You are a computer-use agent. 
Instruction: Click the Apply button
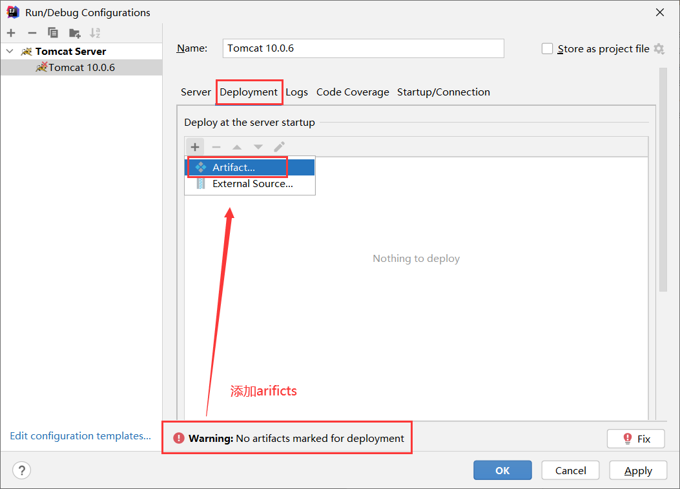click(638, 470)
